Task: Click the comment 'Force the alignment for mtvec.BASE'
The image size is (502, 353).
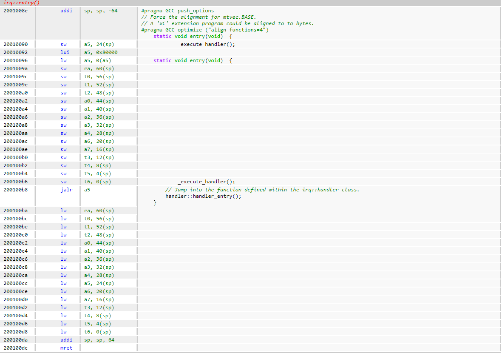Action: pyautogui.click(x=199, y=17)
